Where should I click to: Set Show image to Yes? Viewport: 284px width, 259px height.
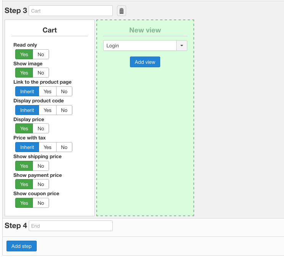24,73
